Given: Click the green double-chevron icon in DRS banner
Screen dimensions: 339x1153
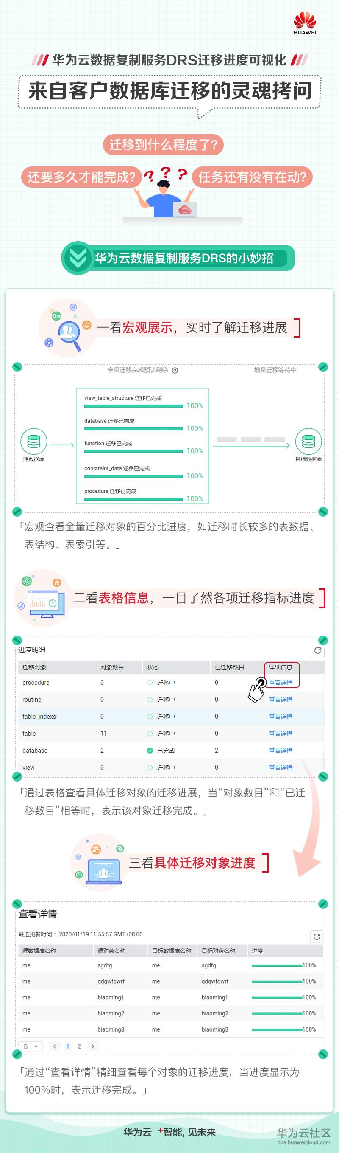Looking at the screenshot, I should [78, 258].
